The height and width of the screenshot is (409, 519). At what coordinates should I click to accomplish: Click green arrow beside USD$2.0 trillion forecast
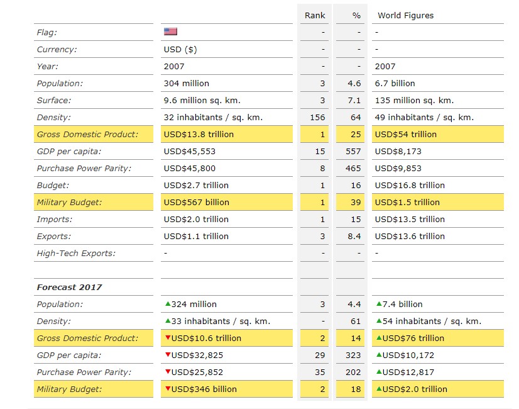click(378, 389)
